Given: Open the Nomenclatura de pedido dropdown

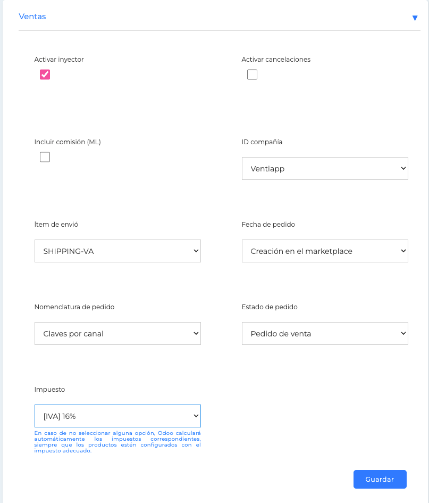Looking at the screenshot, I should [117, 333].
